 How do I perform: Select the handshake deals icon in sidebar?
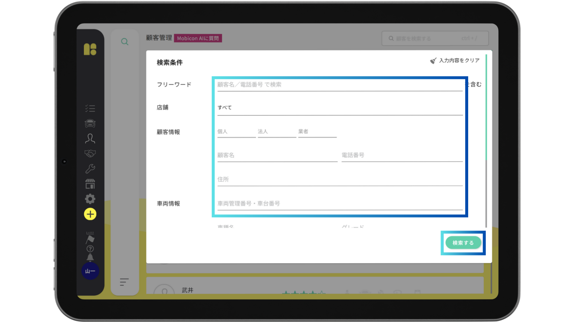click(x=90, y=153)
